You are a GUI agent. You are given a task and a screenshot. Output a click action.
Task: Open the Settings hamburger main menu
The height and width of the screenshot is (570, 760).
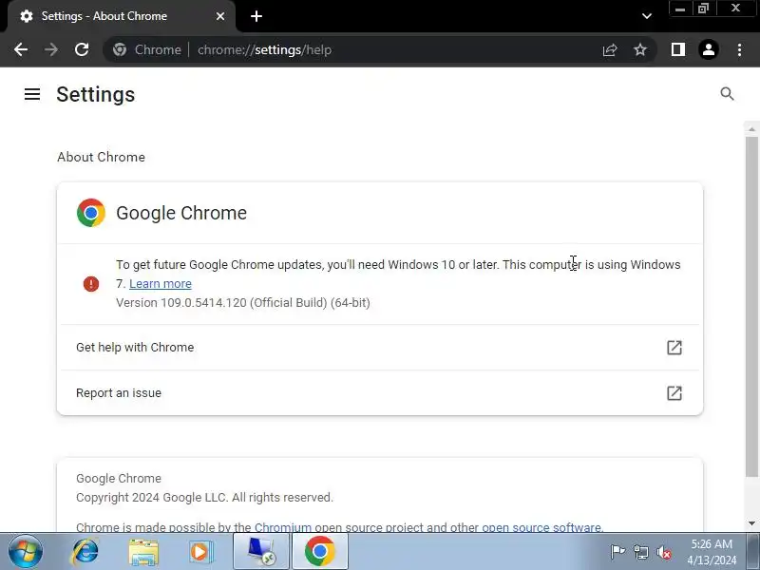coord(32,94)
